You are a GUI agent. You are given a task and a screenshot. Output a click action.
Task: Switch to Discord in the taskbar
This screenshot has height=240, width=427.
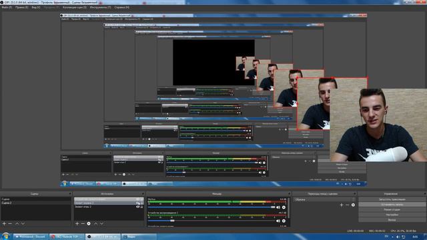pos(31,237)
